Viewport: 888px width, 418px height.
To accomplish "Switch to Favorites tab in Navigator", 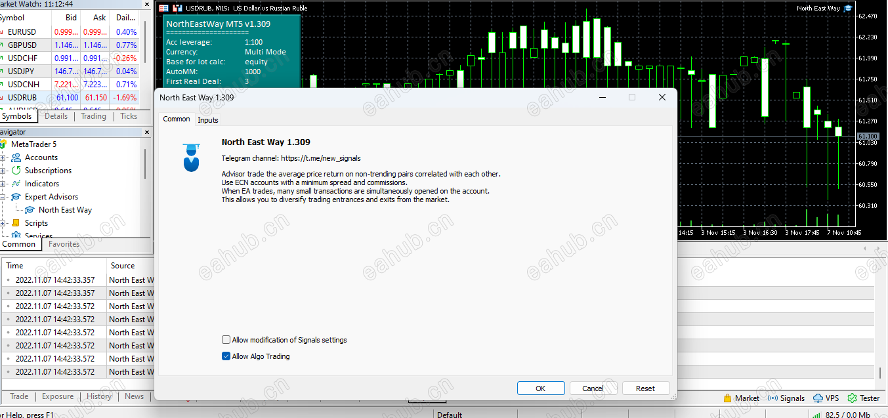I will point(64,244).
